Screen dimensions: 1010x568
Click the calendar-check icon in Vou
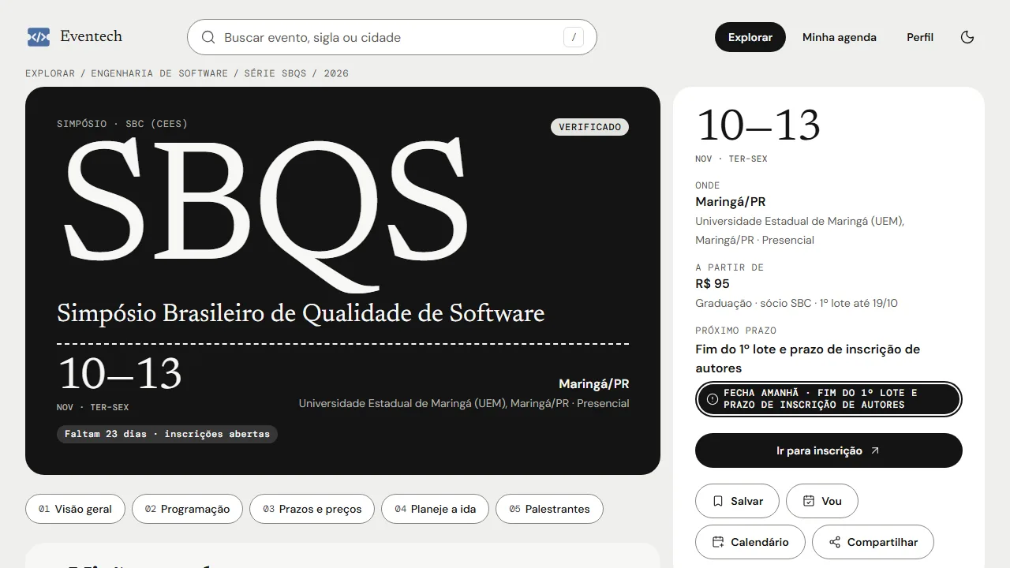tap(809, 501)
